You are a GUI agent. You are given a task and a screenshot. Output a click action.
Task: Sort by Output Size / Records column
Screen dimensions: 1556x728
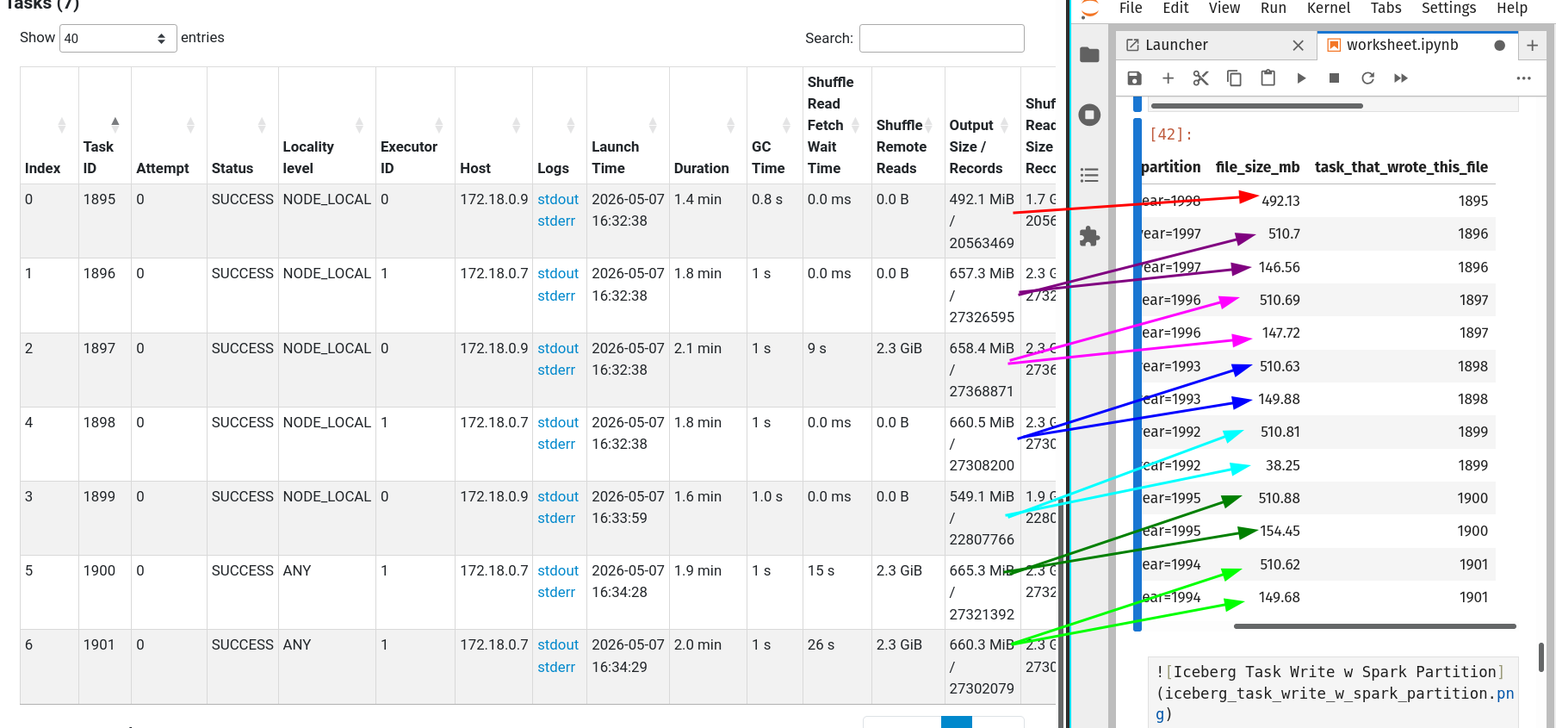(x=983, y=126)
